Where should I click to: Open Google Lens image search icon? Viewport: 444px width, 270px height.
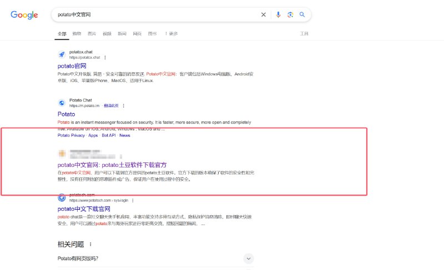click(x=290, y=15)
